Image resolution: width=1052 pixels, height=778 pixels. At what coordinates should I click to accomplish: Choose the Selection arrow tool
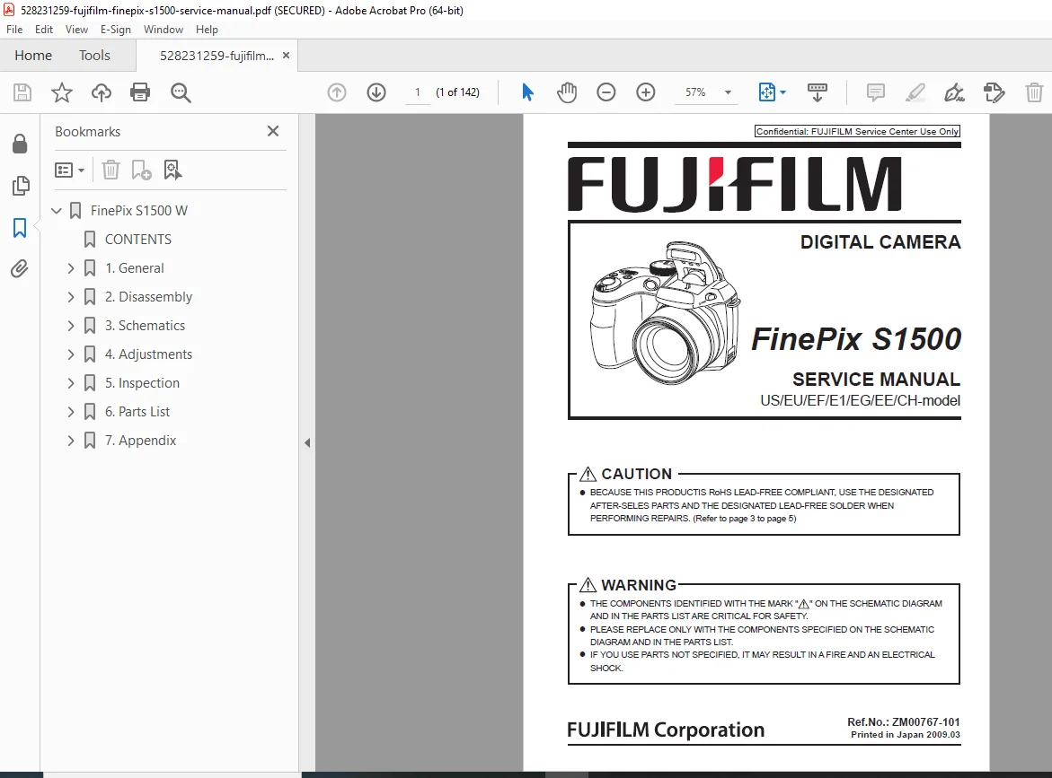(x=528, y=92)
